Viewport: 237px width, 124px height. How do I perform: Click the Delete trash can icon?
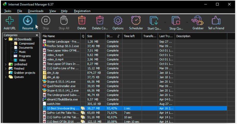point(81,21)
